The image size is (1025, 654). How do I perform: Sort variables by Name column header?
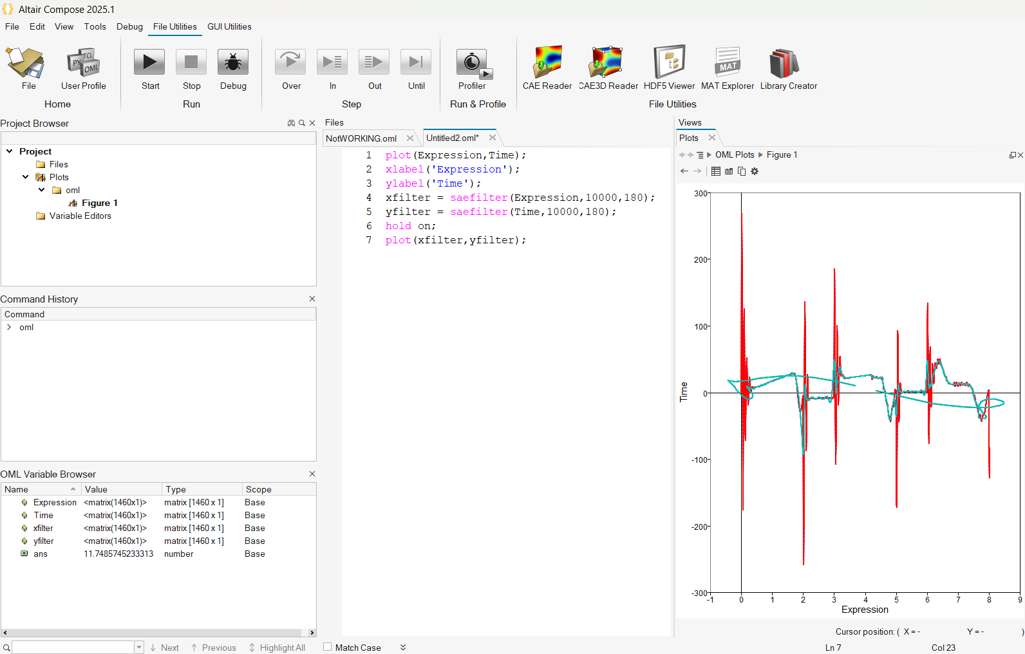pos(41,489)
